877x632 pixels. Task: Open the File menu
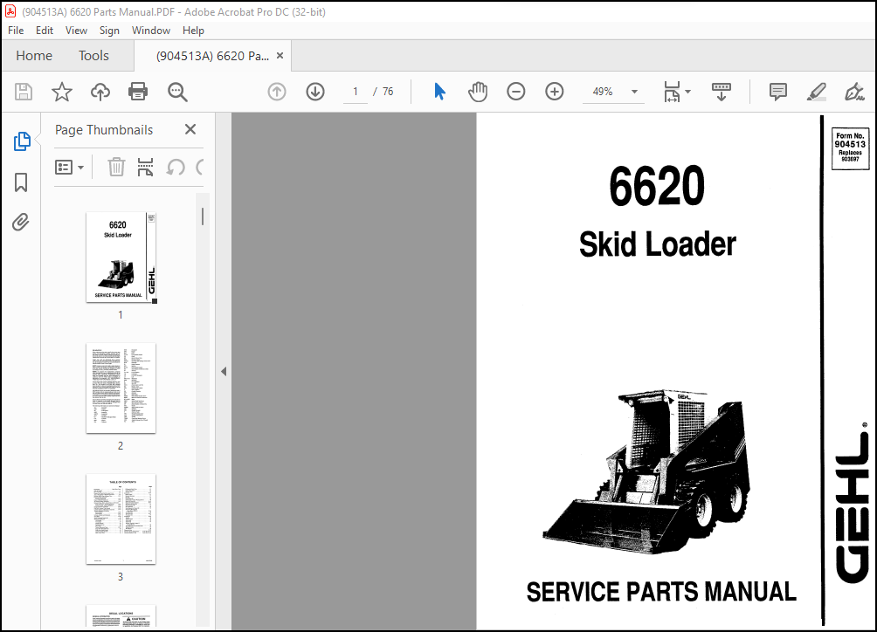[16, 31]
